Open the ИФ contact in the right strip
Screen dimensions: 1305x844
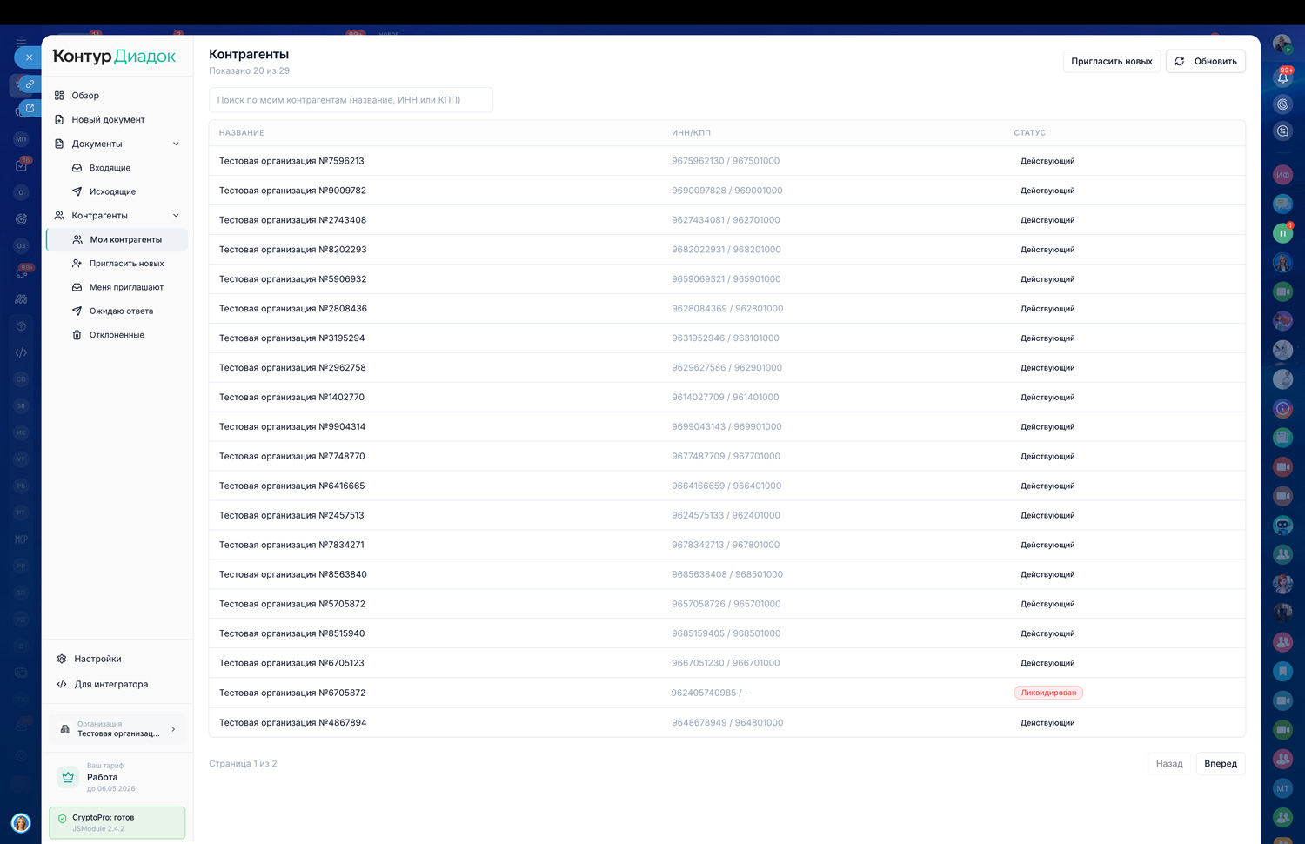1283,175
